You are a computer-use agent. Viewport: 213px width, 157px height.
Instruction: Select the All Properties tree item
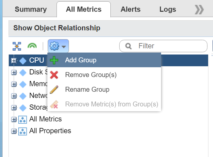[x=50, y=131]
